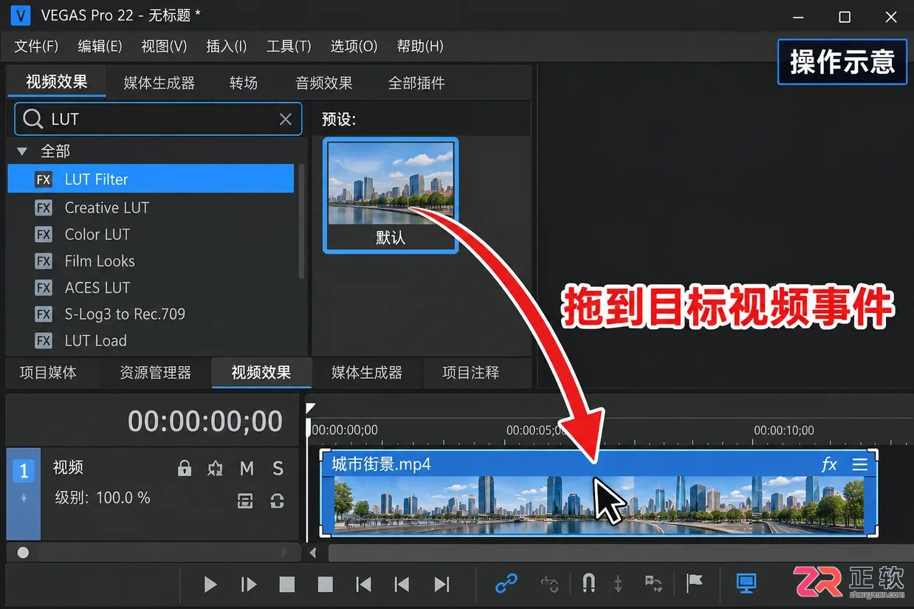The height and width of the screenshot is (609, 914).
Task: Open track FX on the video track
Action: click(x=215, y=468)
